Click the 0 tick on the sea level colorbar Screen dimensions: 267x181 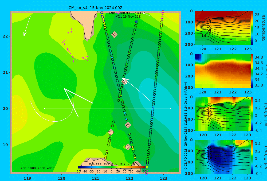pos(111,171)
